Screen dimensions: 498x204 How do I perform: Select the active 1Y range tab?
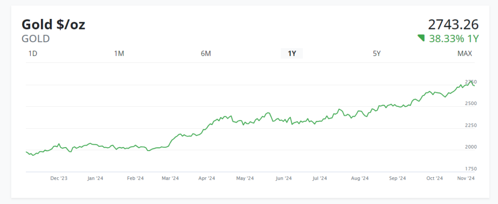292,53
